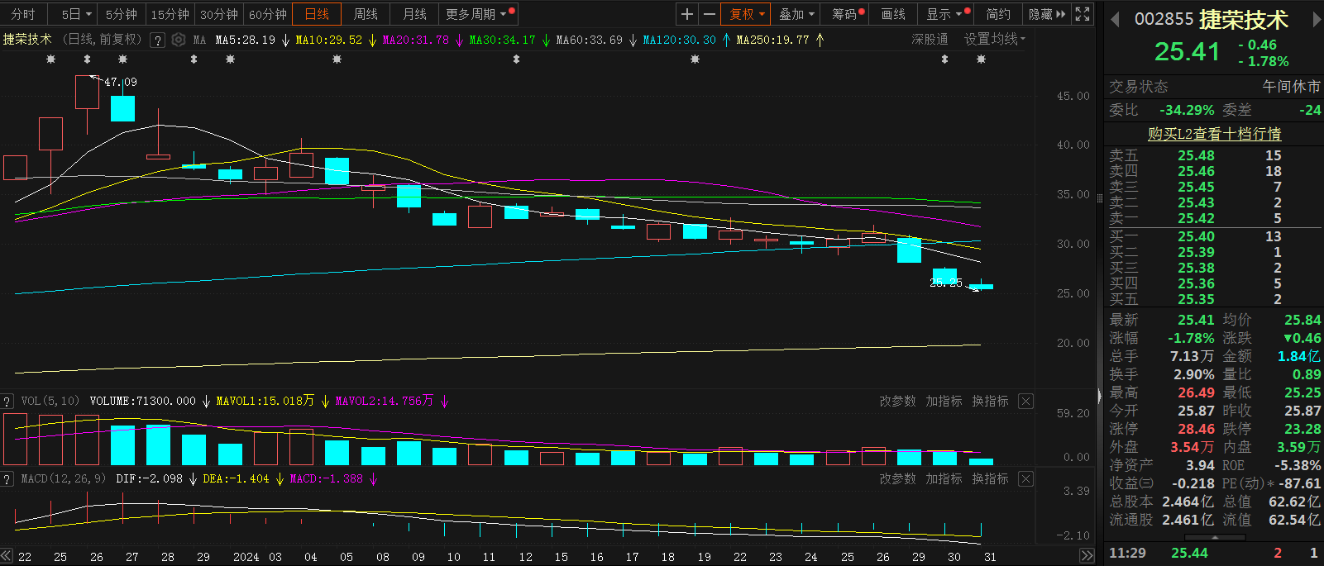Image resolution: width=1324 pixels, height=566 pixels.
Task: Click the zoom in plus icon
Action: click(x=686, y=14)
